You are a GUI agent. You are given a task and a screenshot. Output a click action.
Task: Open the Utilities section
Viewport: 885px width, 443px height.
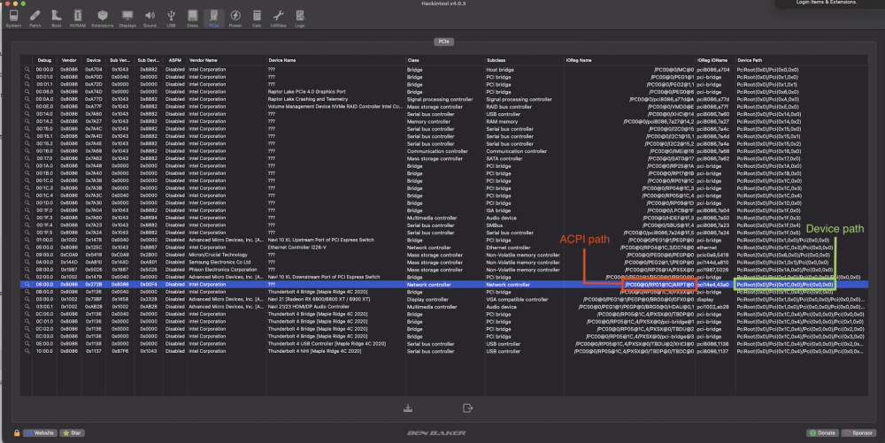point(278,18)
